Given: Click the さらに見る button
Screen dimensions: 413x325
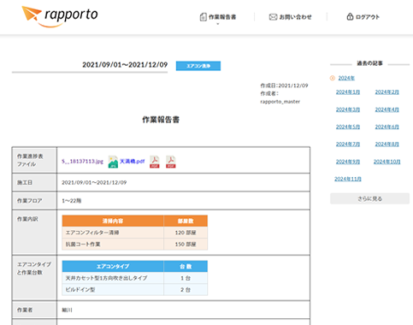Looking at the screenshot, I should 369,198.
